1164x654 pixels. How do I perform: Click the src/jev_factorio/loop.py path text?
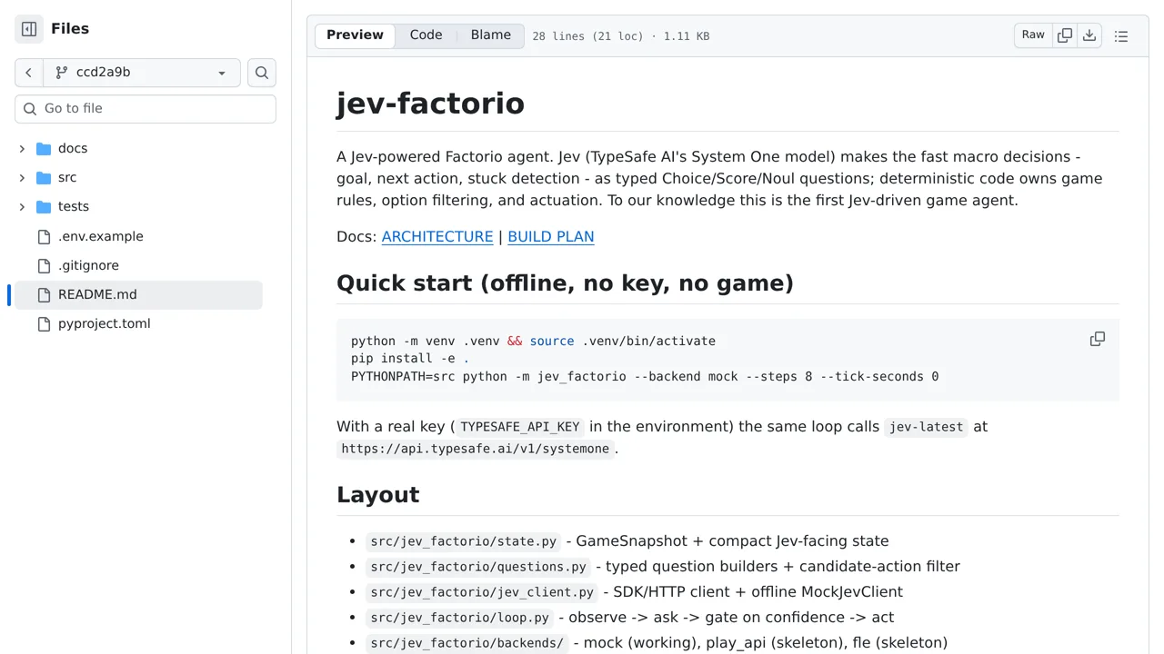coord(460,618)
